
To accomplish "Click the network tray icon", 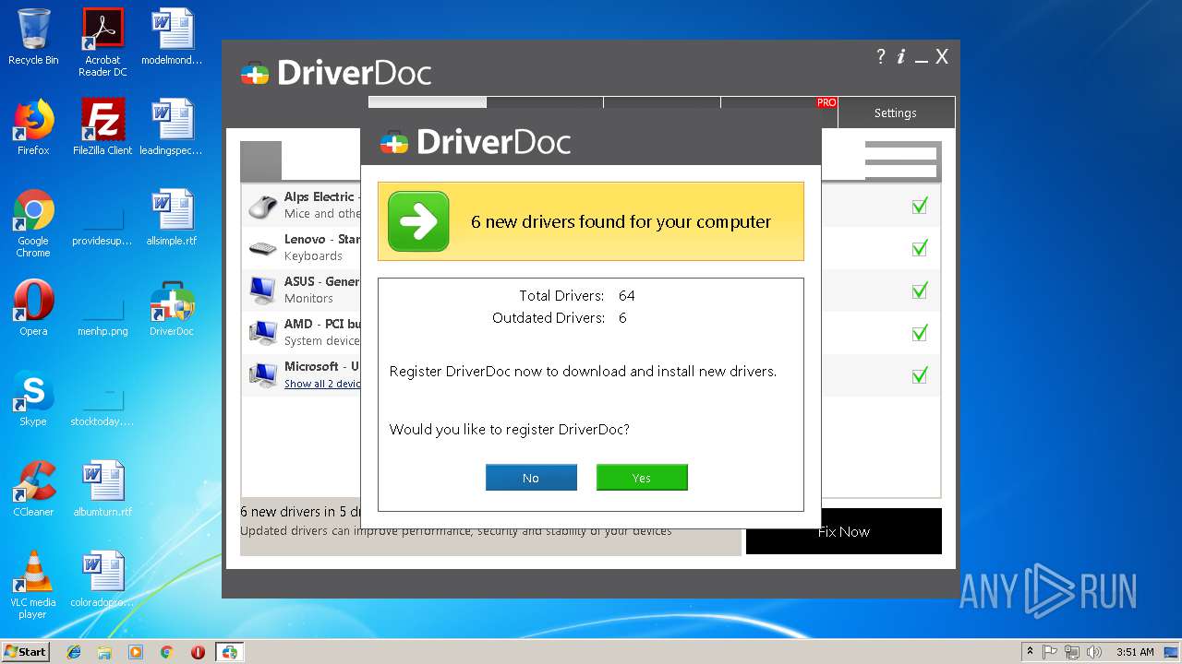I will 1072,652.
